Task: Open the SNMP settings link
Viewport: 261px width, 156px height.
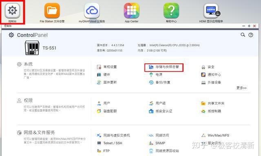Action: coord(160,143)
